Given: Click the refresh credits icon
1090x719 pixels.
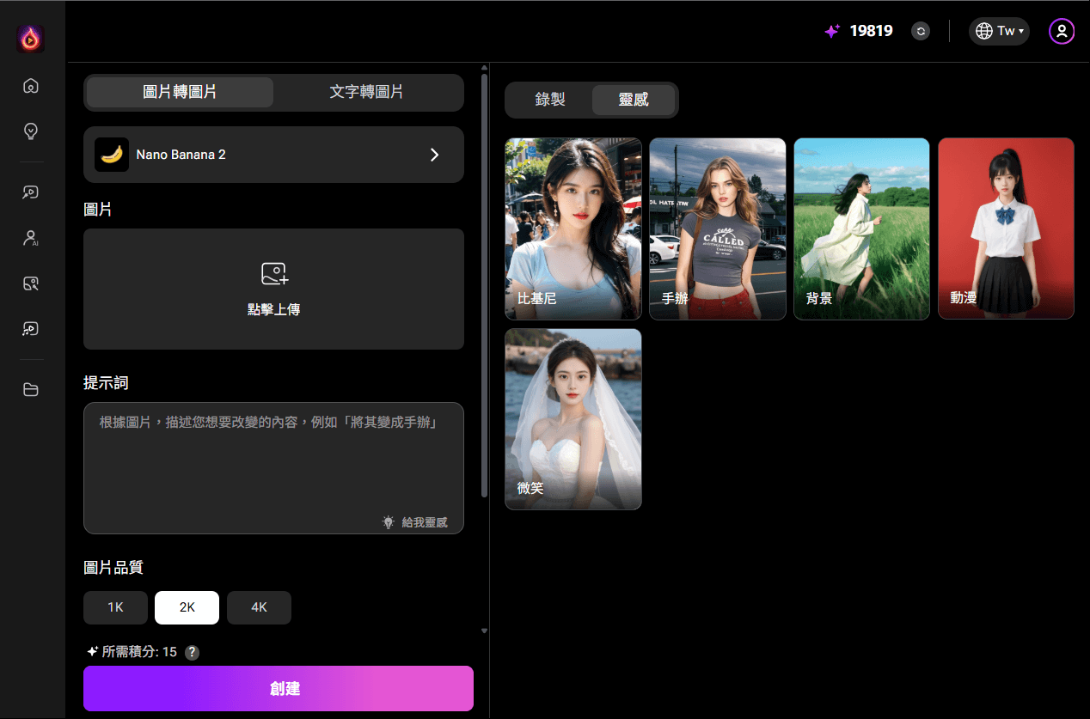Looking at the screenshot, I should (x=921, y=32).
